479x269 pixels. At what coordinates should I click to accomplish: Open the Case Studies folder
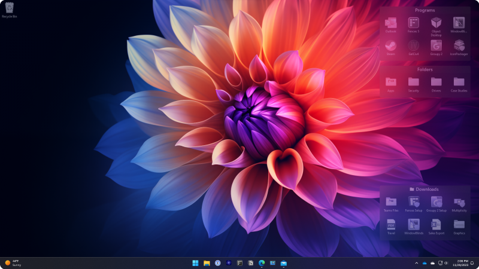(x=459, y=82)
